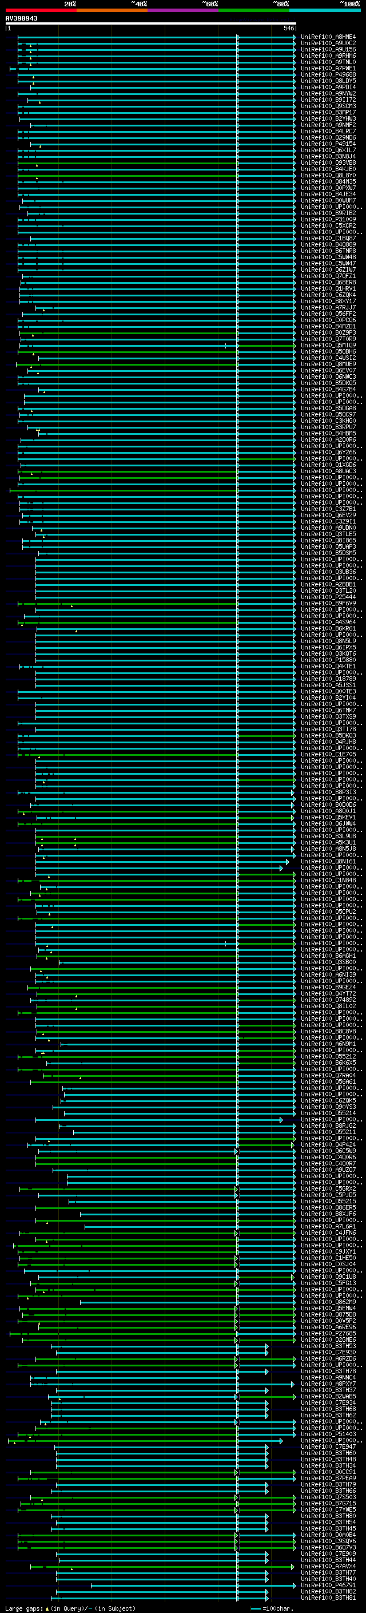Screen dimensions: 366x1613
Task: Select the UniRef100_C5XCR2 label
Action: tap(328, 225)
